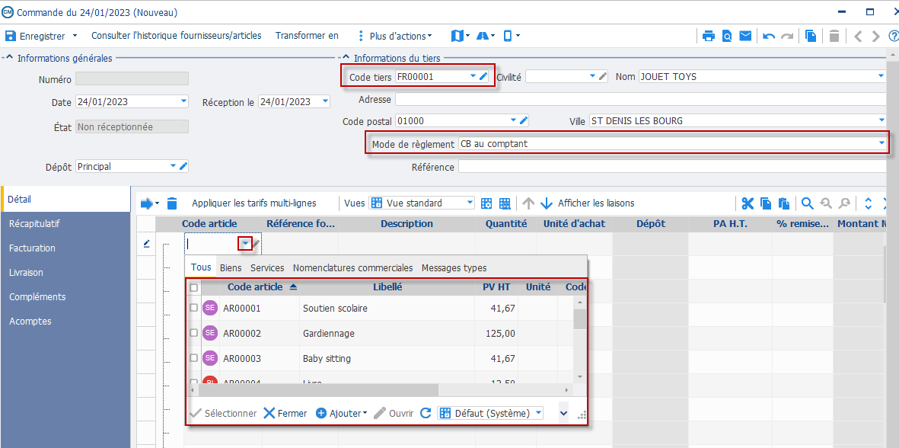Click Transformer en
The height and width of the screenshot is (448, 899).
click(307, 36)
